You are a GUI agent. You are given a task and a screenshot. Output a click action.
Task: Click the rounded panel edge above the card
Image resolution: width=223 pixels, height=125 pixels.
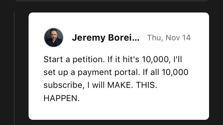[111, 1]
